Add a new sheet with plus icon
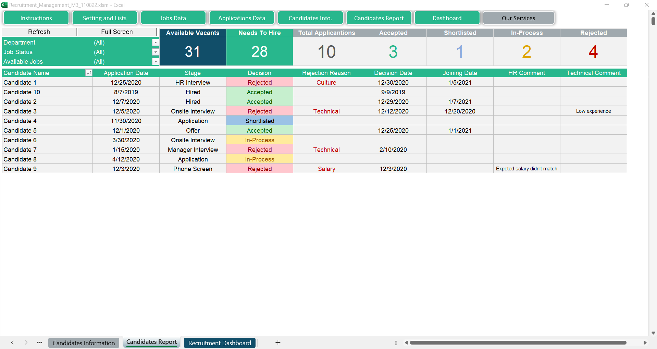 [x=278, y=342]
